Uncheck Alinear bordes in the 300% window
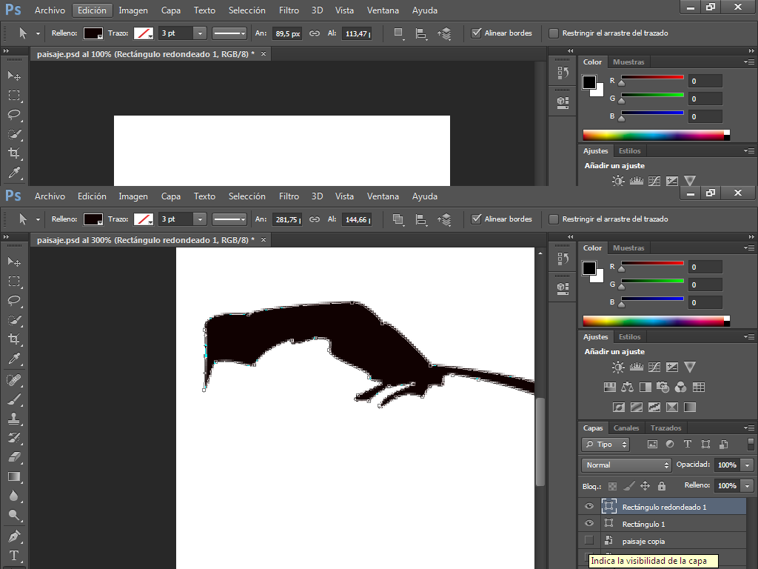The image size is (758, 569). (476, 219)
